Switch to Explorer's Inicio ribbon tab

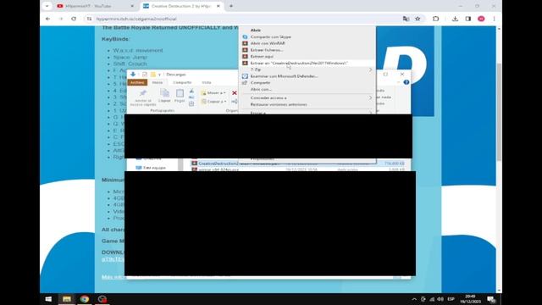158,82
